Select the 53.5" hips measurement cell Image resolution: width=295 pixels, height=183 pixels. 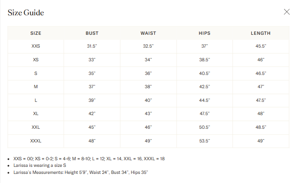point(205,141)
